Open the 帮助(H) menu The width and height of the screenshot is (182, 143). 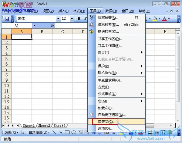pos(144,11)
